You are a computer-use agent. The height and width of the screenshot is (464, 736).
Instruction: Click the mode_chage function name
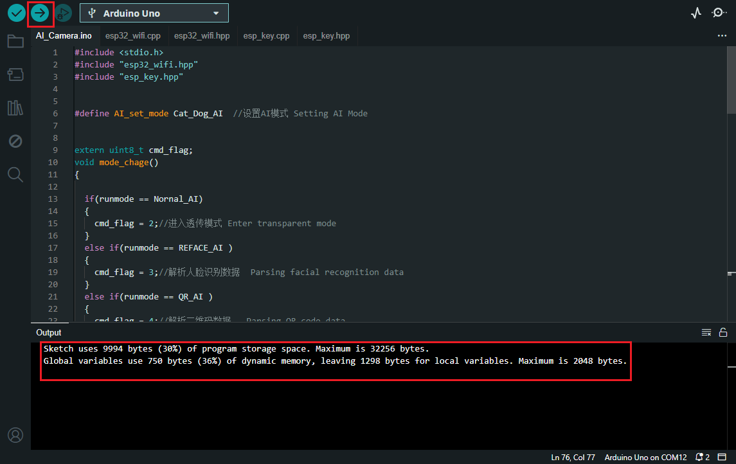coord(124,163)
